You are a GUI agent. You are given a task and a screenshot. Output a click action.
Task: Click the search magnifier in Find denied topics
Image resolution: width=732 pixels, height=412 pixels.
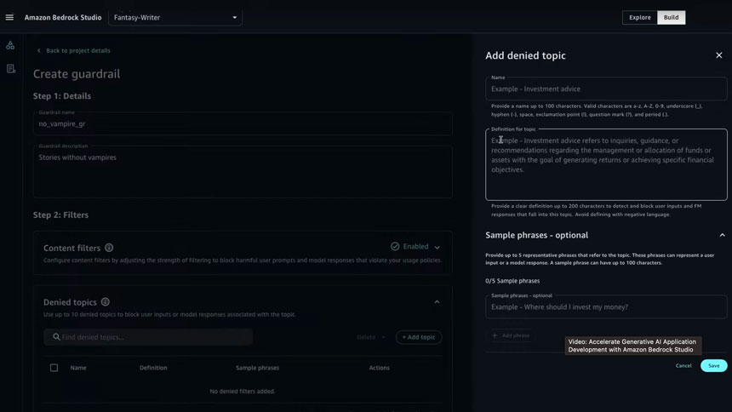(56, 337)
